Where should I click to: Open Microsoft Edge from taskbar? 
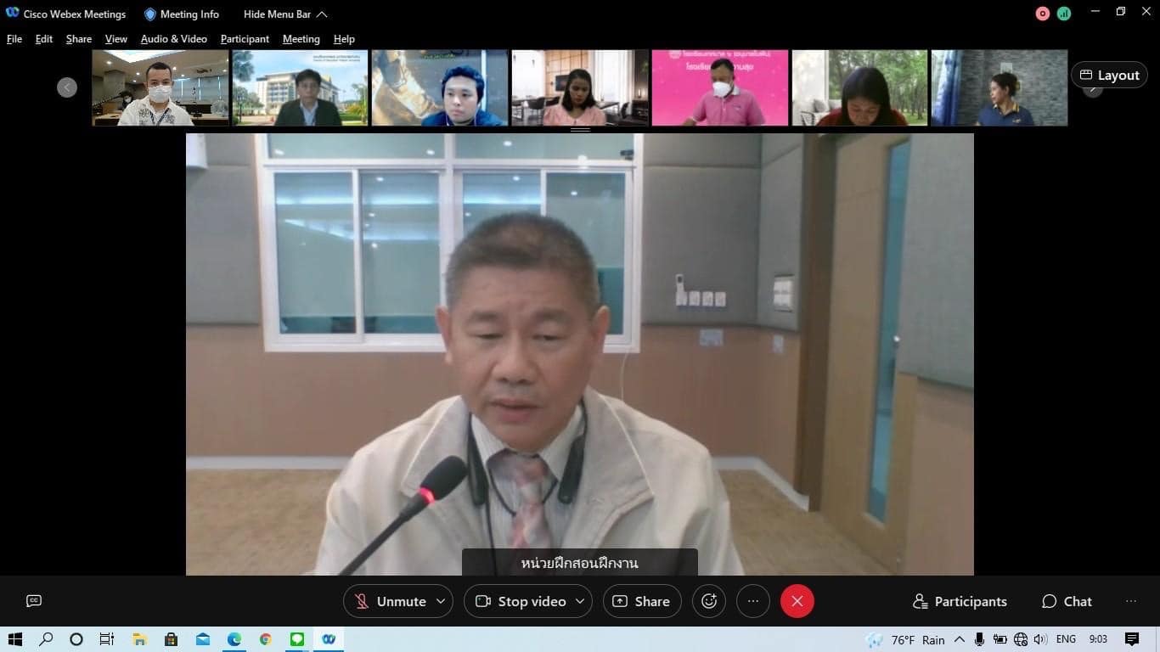coord(234,639)
